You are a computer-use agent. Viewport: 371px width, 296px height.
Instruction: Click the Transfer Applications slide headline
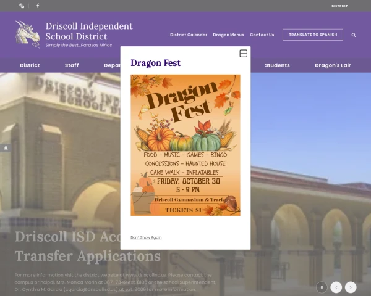click(88, 246)
